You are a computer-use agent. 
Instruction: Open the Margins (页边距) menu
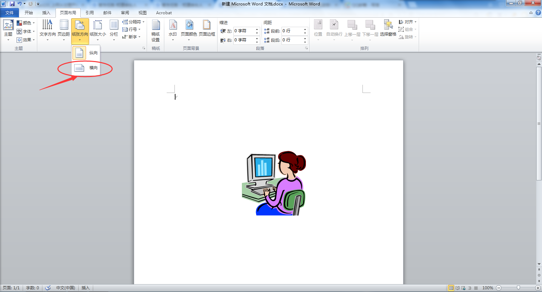coord(64,31)
